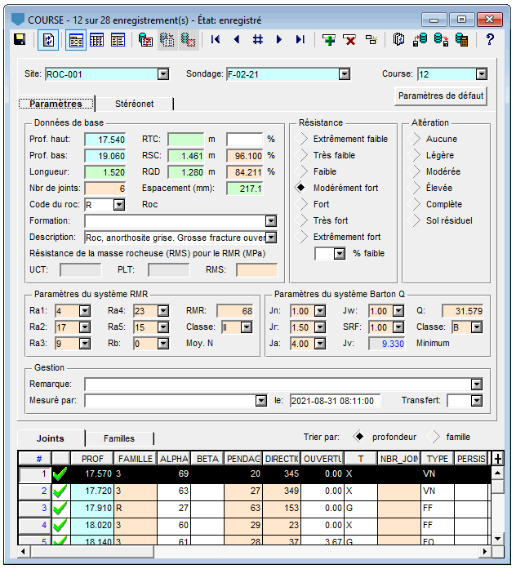Go to first record

point(216,39)
